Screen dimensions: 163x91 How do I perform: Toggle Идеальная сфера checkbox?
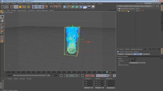130,65
